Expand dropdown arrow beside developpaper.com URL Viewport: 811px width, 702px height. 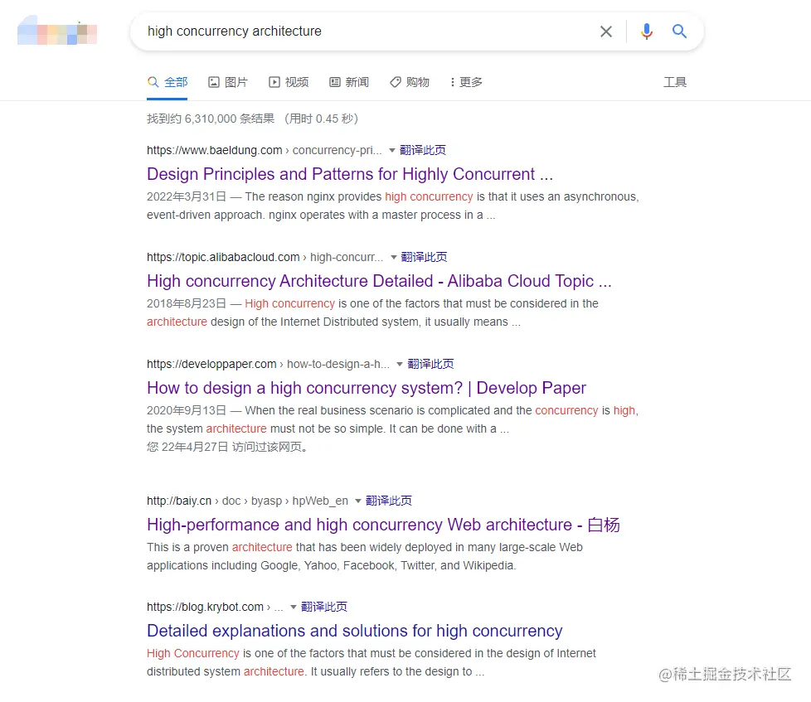pyautogui.click(x=400, y=365)
